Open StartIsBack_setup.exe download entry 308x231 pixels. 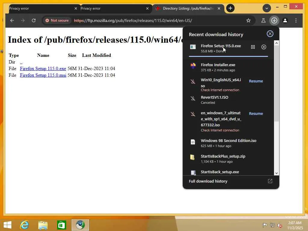pyautogui.click(x=228, y=172)
